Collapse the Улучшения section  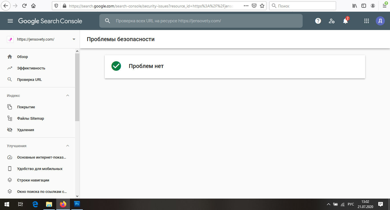tap(68, 146)
